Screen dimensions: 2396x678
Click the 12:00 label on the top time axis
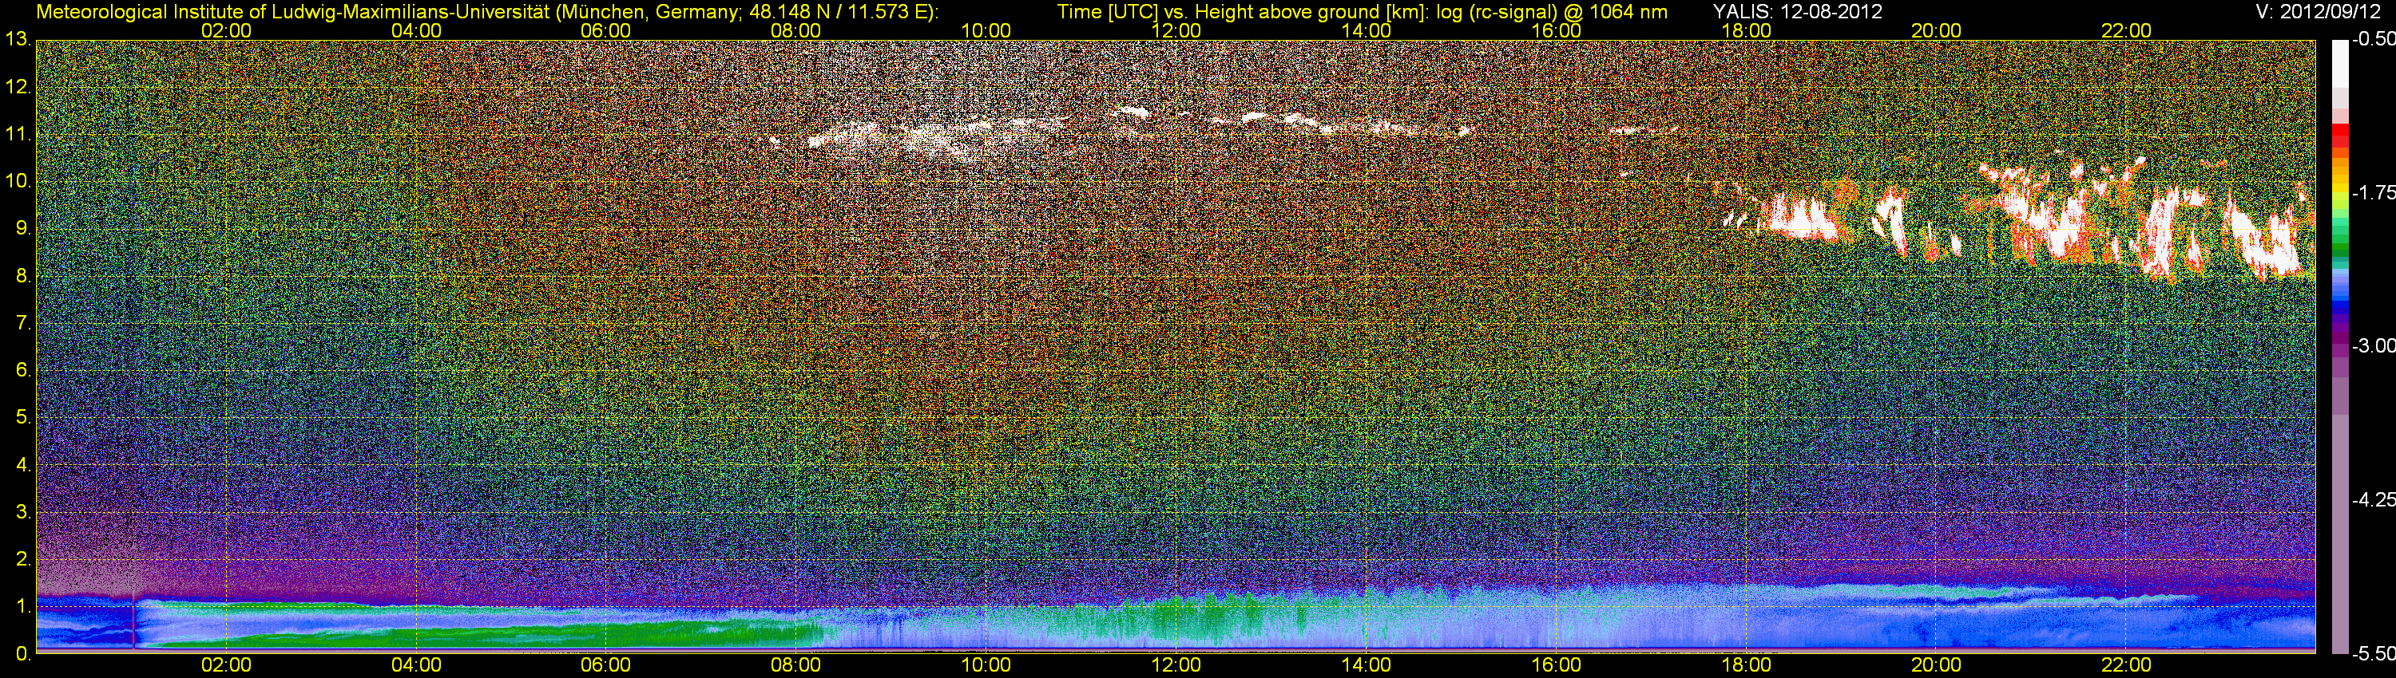click(x=1176, y=30)
